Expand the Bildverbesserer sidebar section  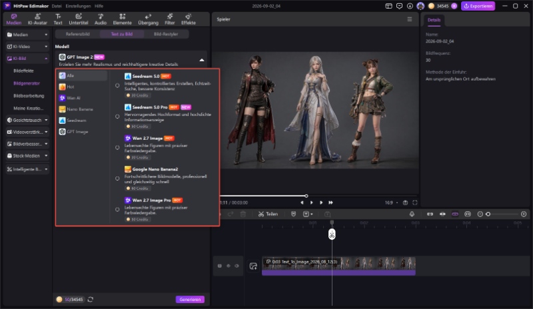coord(27,144)
